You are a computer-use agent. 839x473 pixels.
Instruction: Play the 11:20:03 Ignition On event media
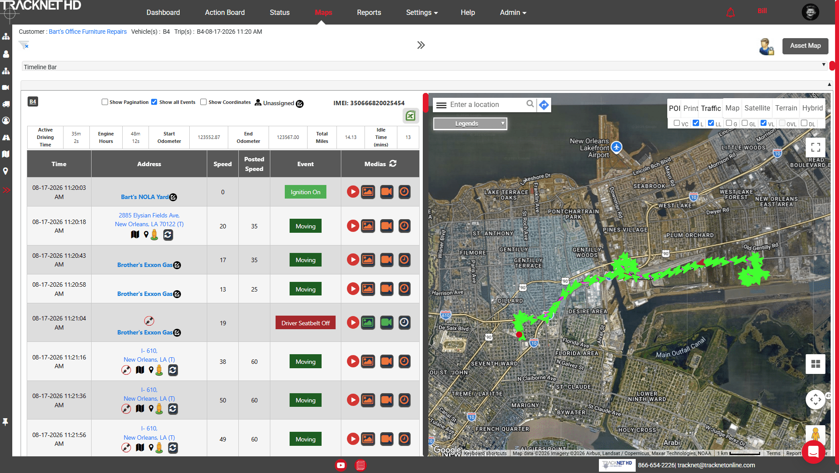point(353,192)
